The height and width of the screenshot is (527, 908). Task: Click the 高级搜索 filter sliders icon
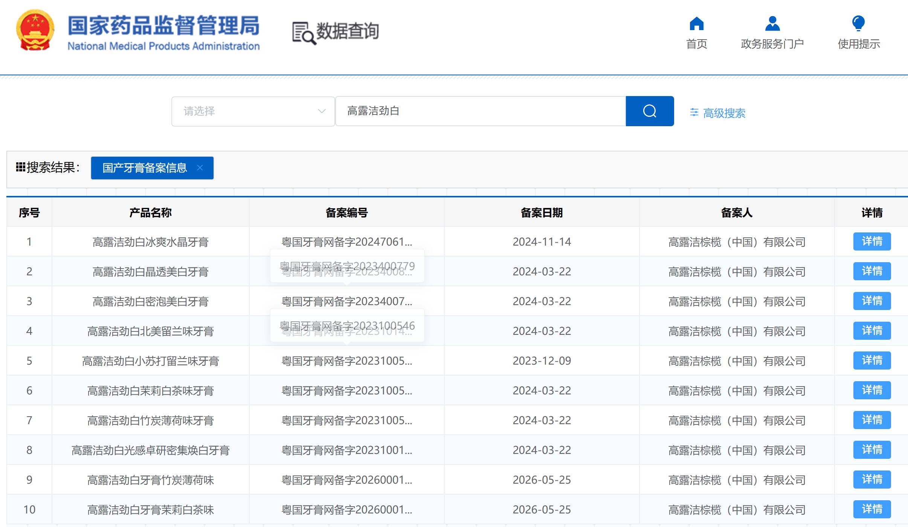pyautogui.click(x=694, y=112)
